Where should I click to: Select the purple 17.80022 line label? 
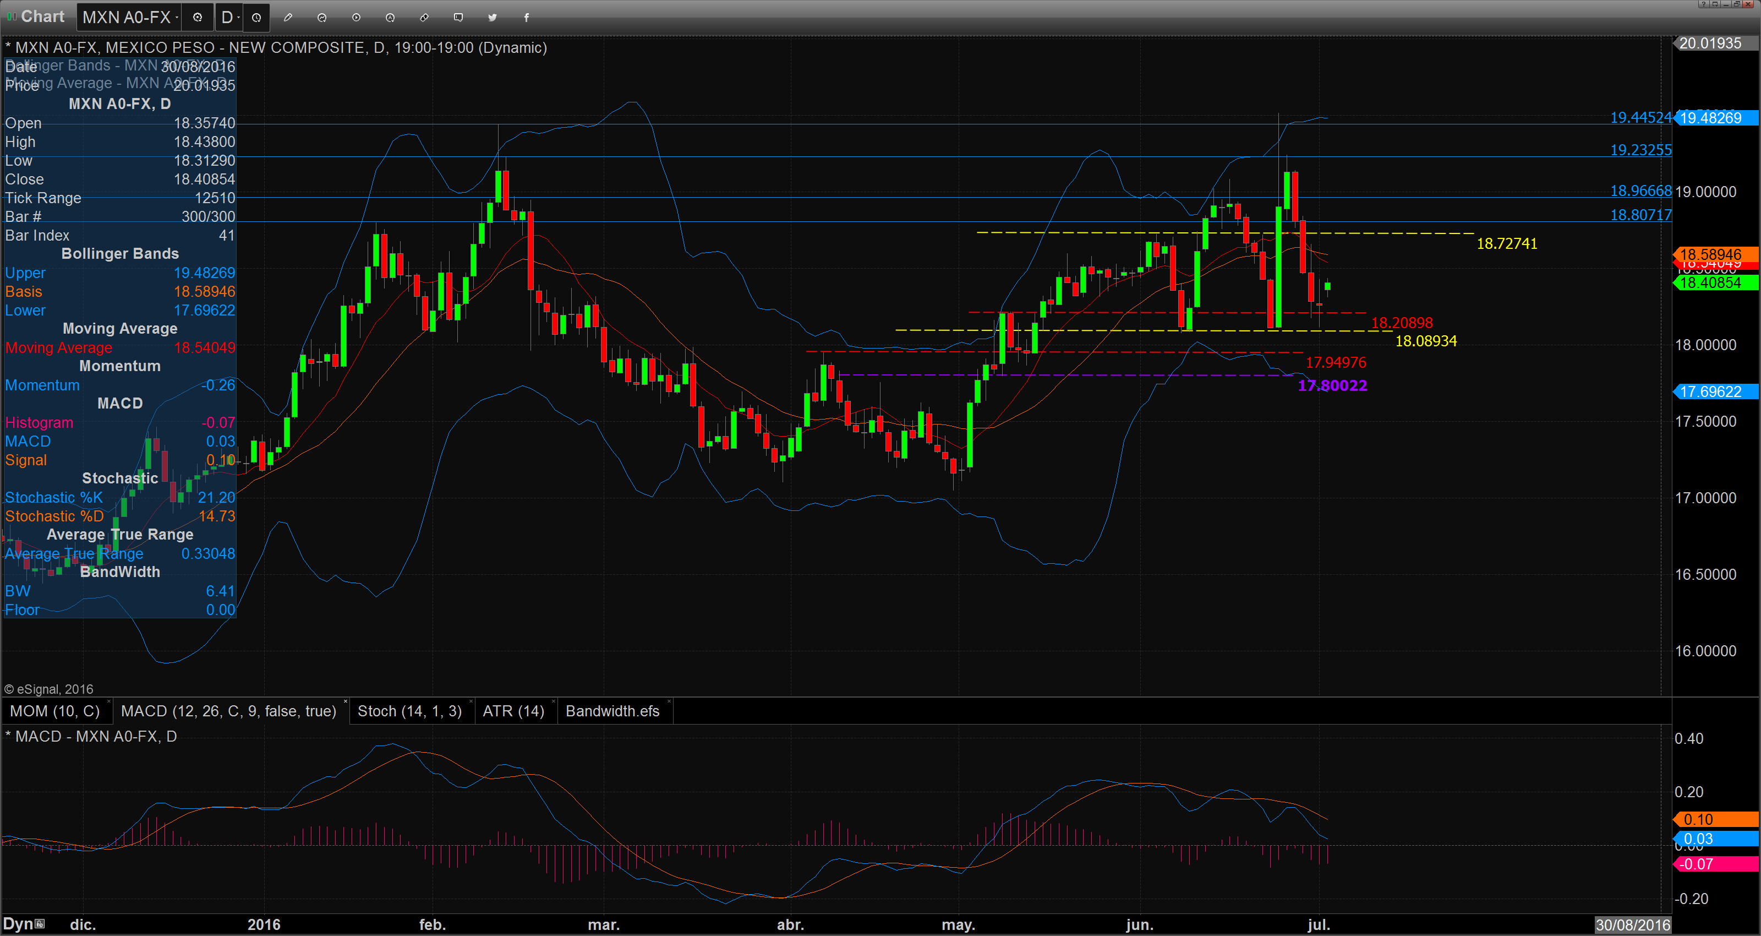[1332, 385]
